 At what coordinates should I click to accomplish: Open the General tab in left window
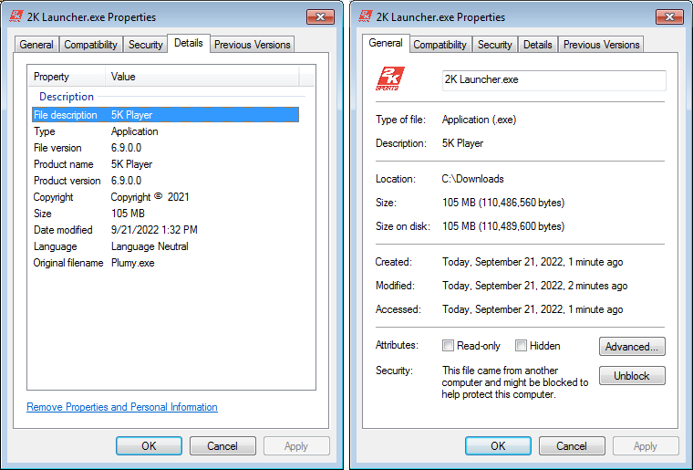click(x=36, y=45)
